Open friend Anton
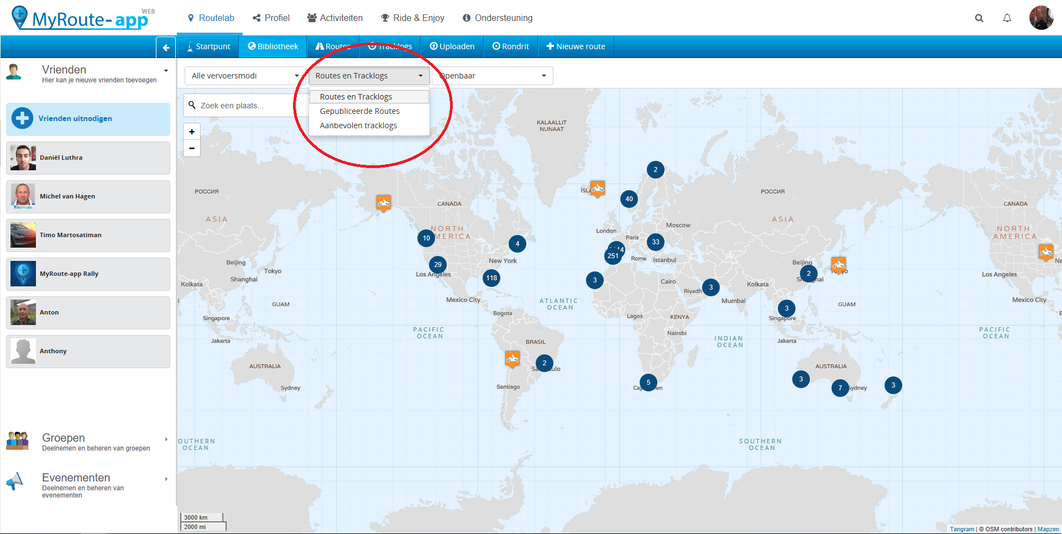Image resolution: width=1062 pixels, height=534 pixels. (x=88, y=313)
